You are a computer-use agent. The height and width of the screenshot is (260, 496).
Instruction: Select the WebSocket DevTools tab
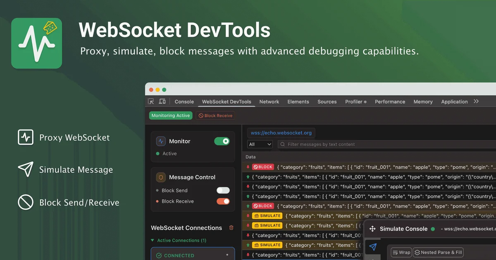coord(227,102)
